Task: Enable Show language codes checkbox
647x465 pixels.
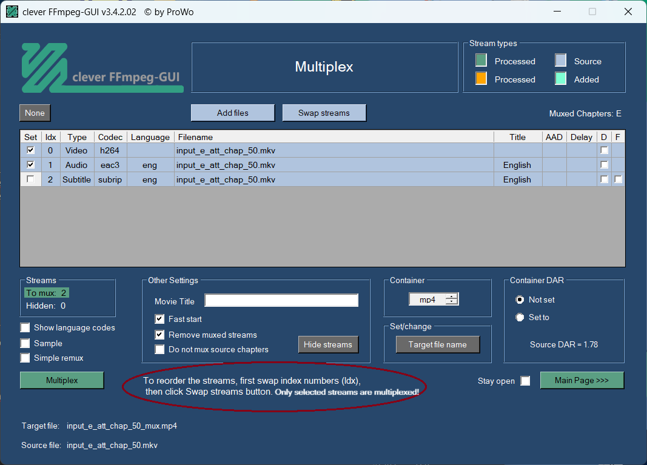Action: pyautogui.click(x=25, y=327)
